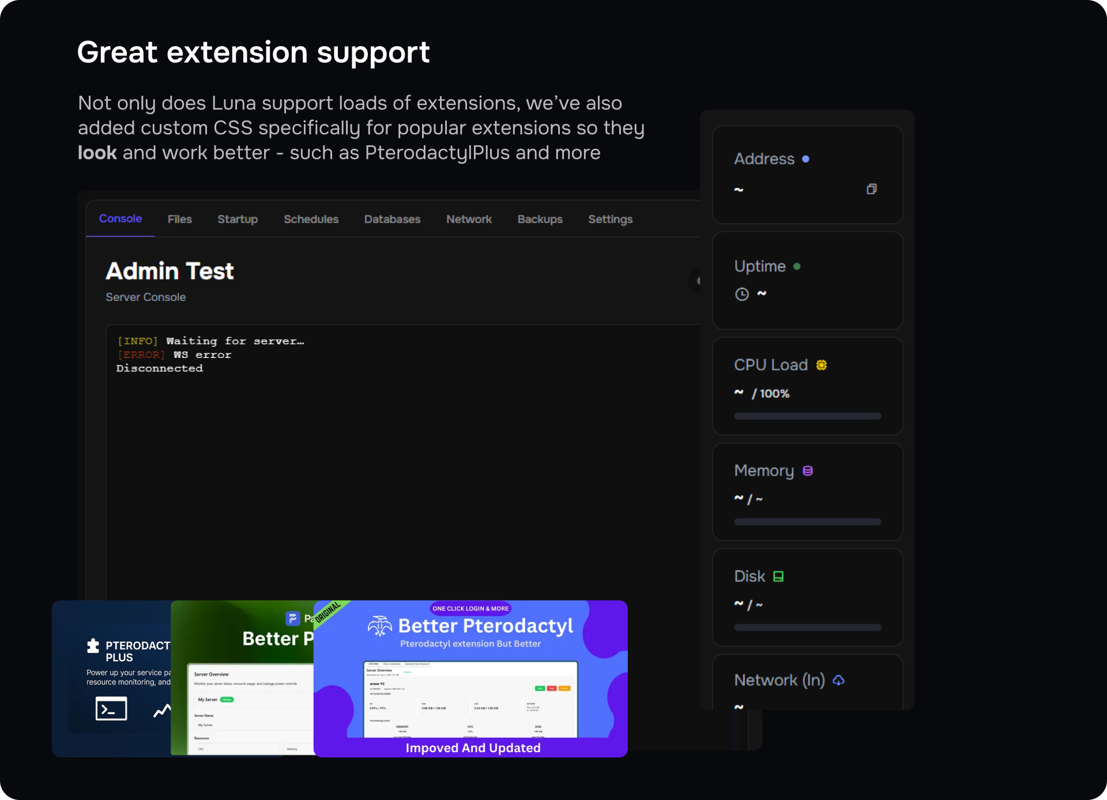
Task: Click the Memory usage progress bar
Action: click(807, 522)
